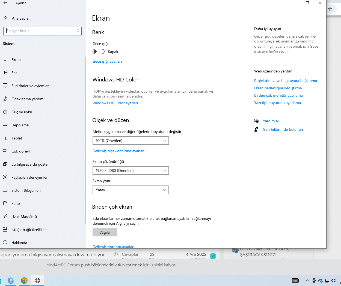The width and height of the screenshot is (341, 286).
Task: Click the Yardım al help link
Action: click(271, 121)
